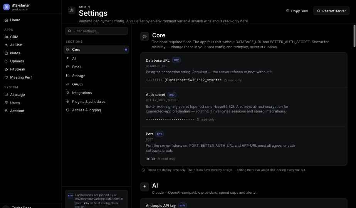Viewport: 356px width, 208px height.
Task: Open the Notes app
Action: (31, 53)
